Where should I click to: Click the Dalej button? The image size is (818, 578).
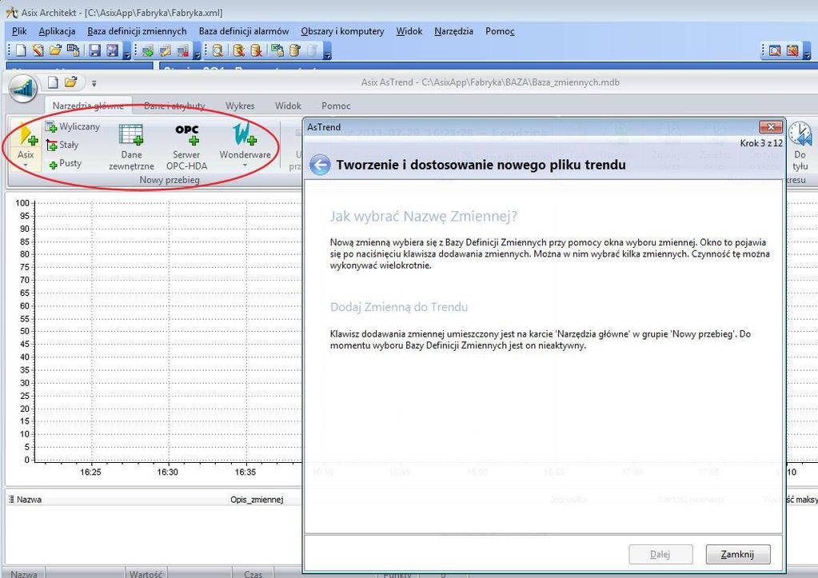(x=660, y=554)
